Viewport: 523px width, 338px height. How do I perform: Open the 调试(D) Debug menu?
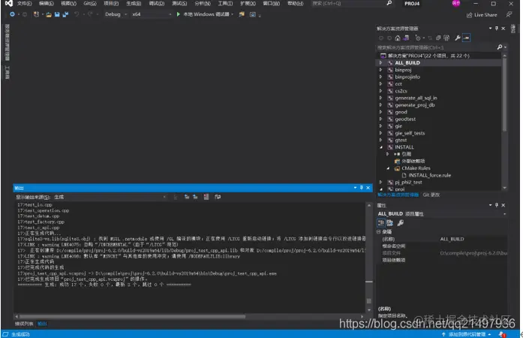(x=156, y=3)
